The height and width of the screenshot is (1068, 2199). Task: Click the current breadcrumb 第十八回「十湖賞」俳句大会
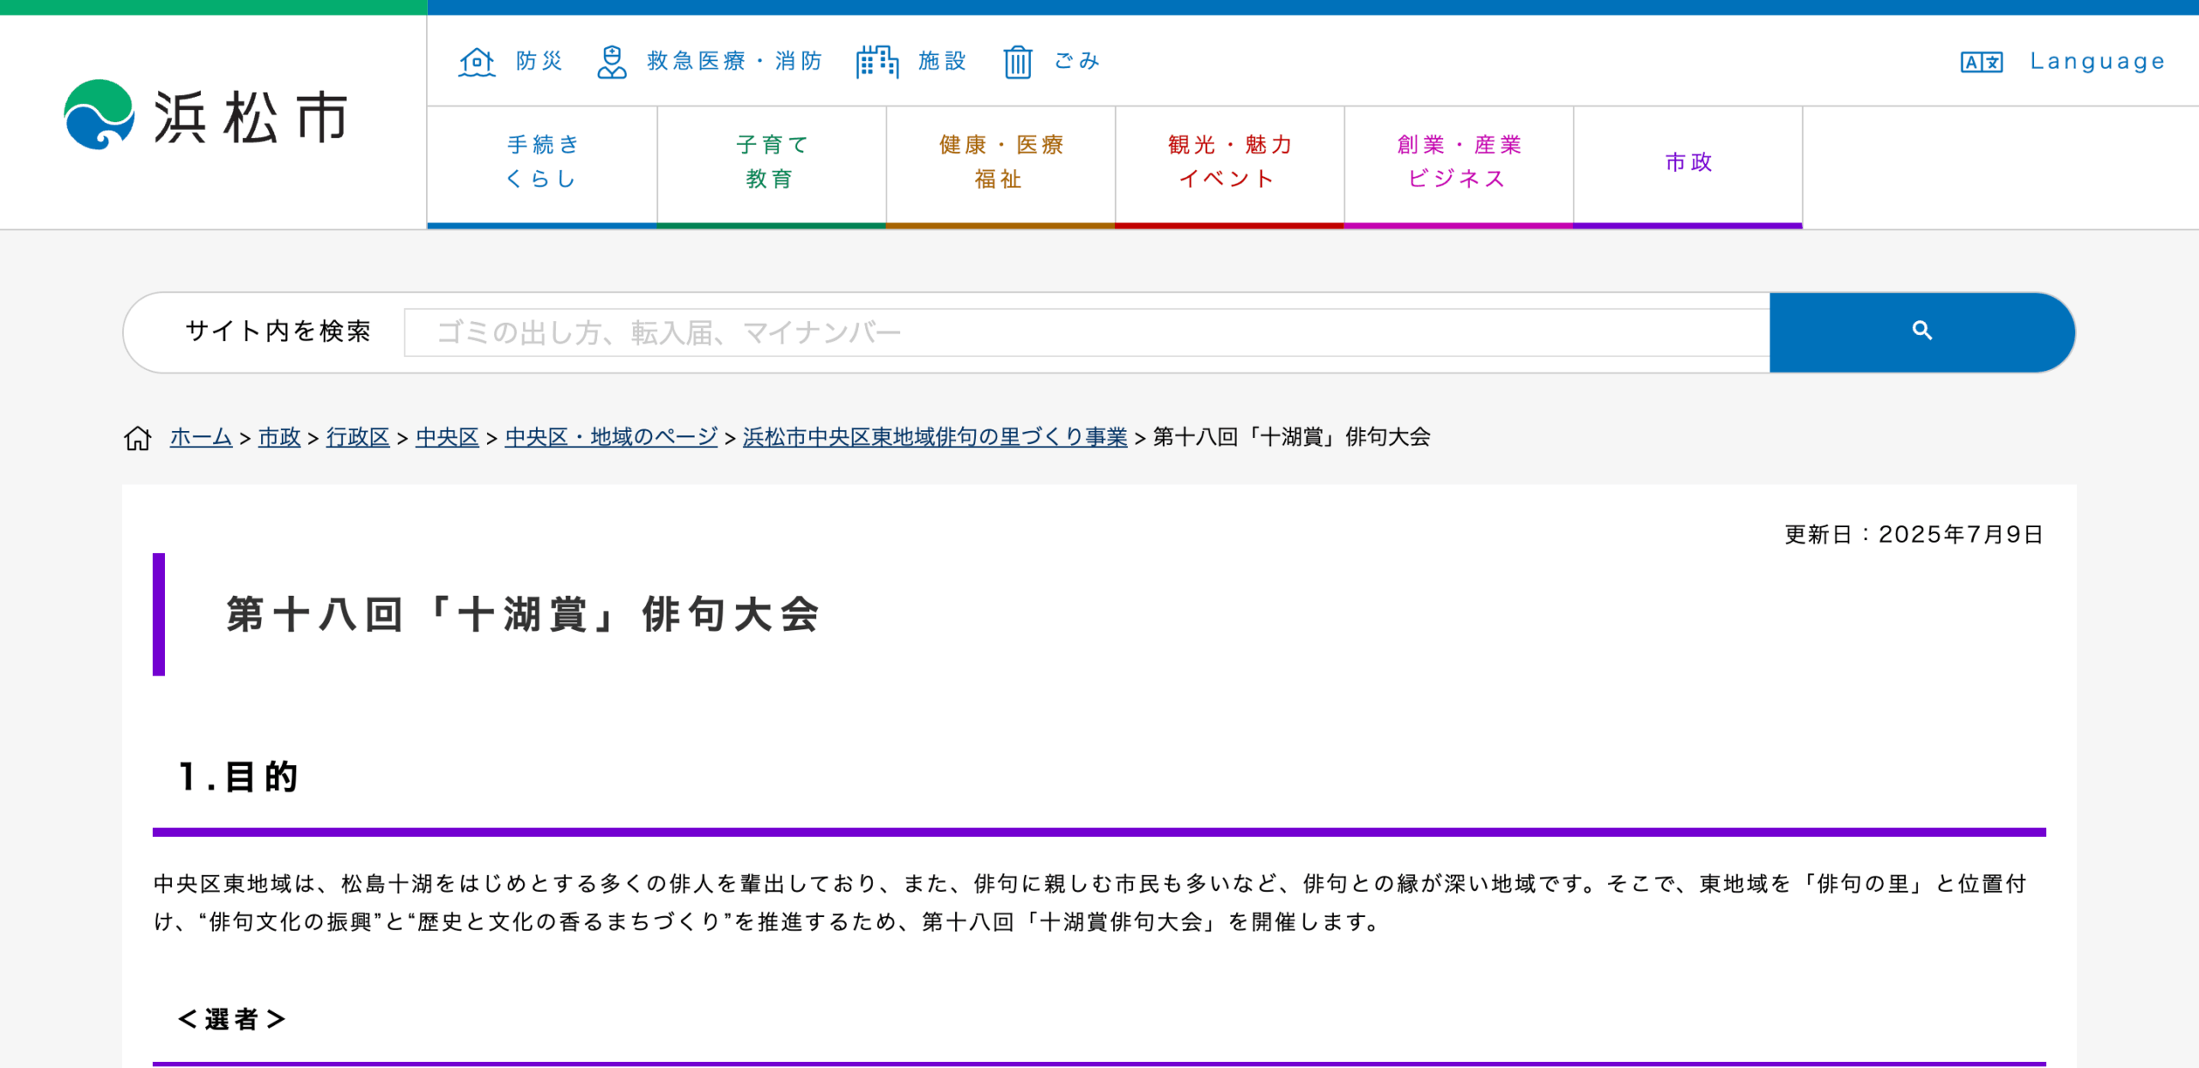pos(1291,437)
